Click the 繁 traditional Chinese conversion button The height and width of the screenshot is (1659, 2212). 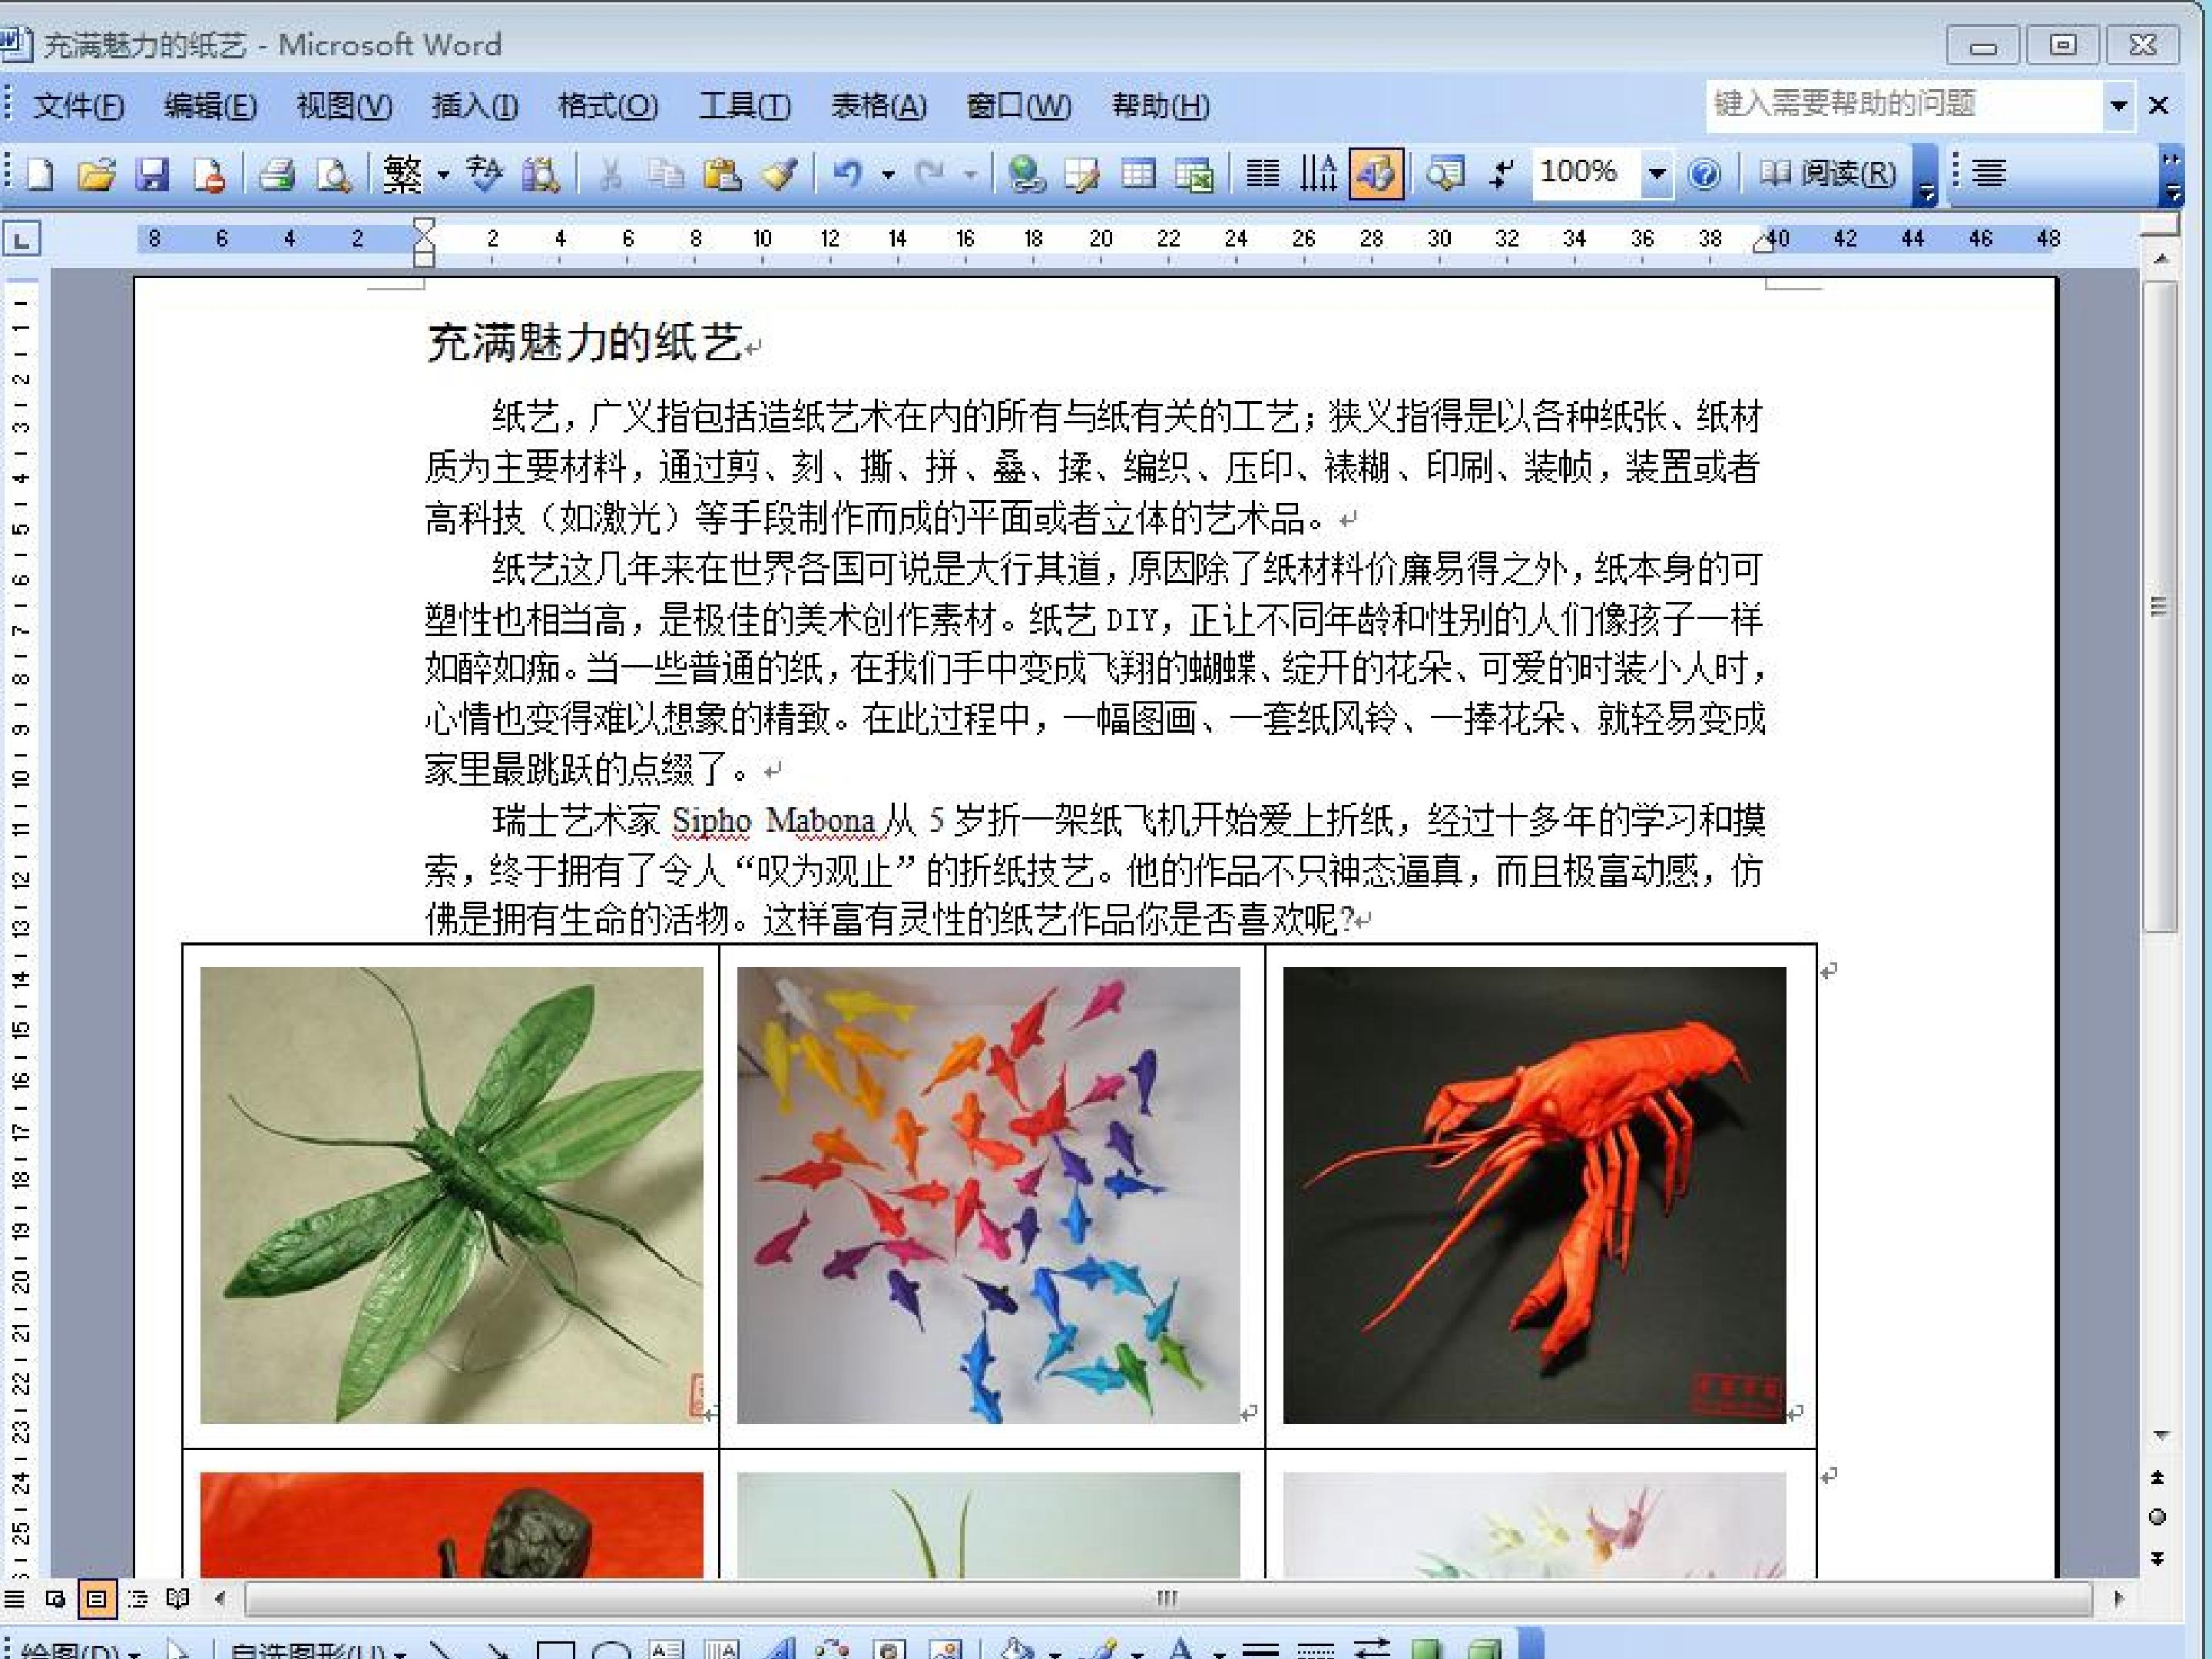402,175
